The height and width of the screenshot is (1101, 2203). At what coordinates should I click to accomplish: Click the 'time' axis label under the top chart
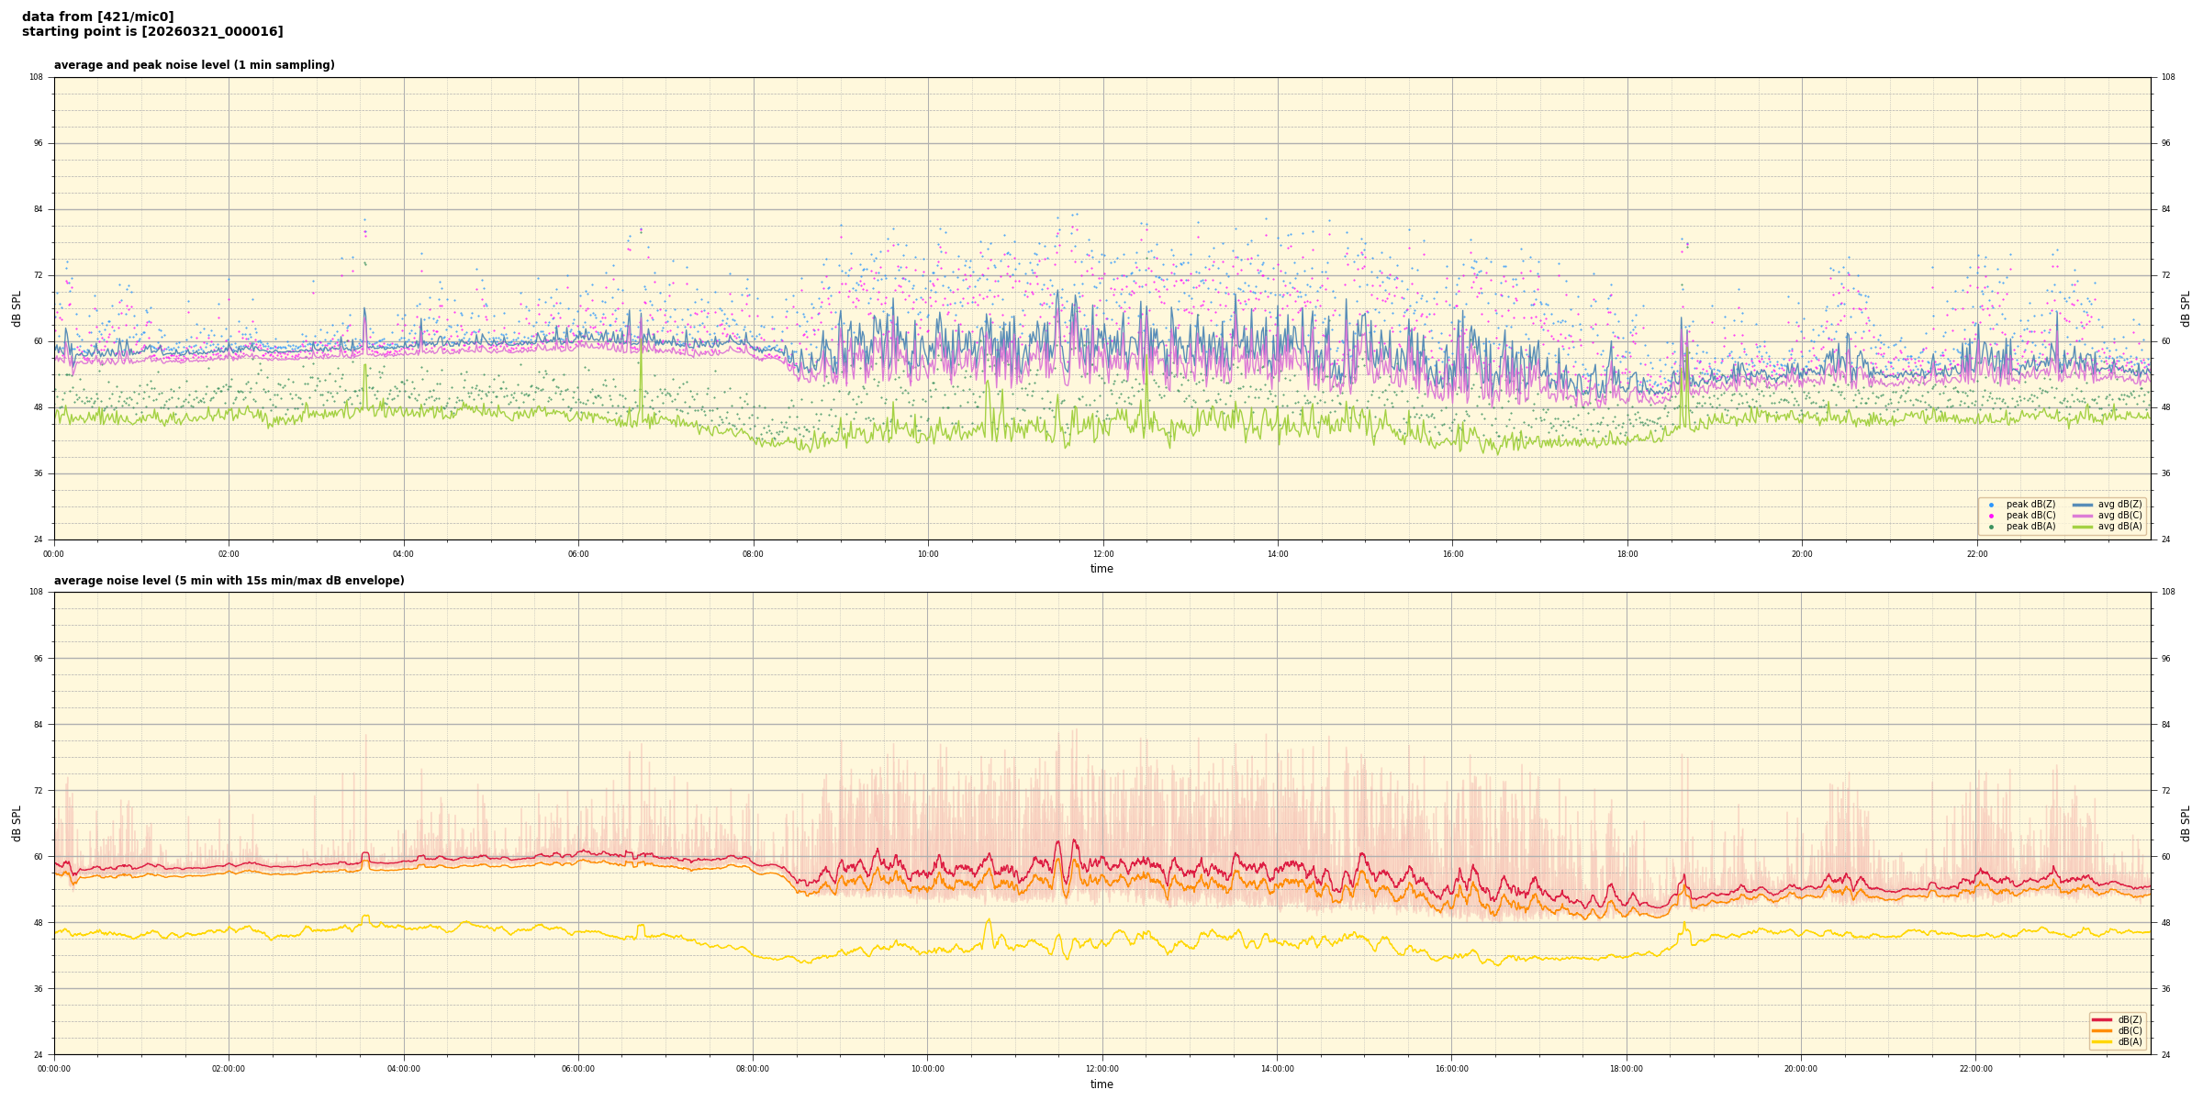1101,569
